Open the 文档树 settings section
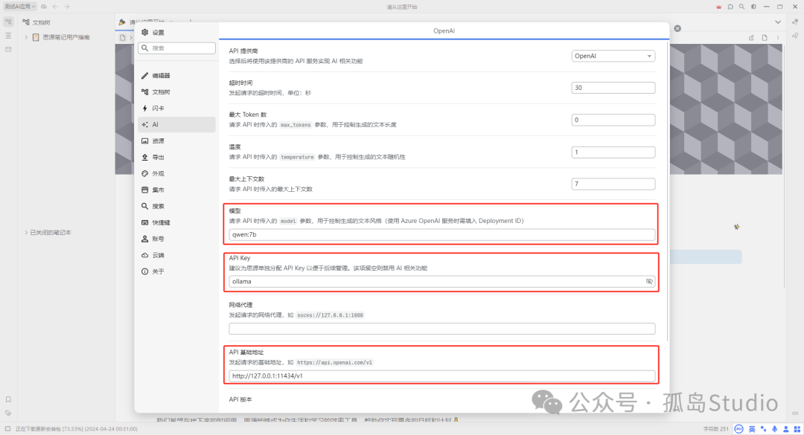Image resolution: width=804 pixels, height=435 pixels. [176, 91]
